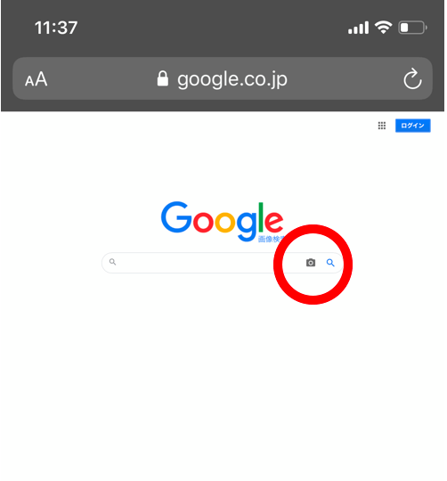Click the red letter e in logo
Viewport: 447px width, 481px height.
coord(273,222)
